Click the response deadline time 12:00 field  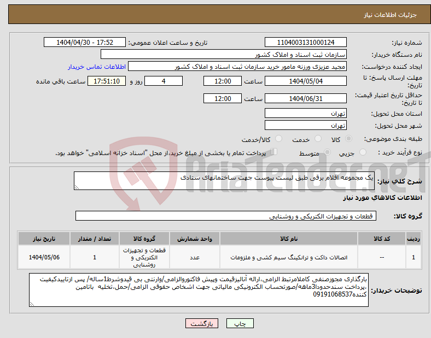(x=223, y=81)
